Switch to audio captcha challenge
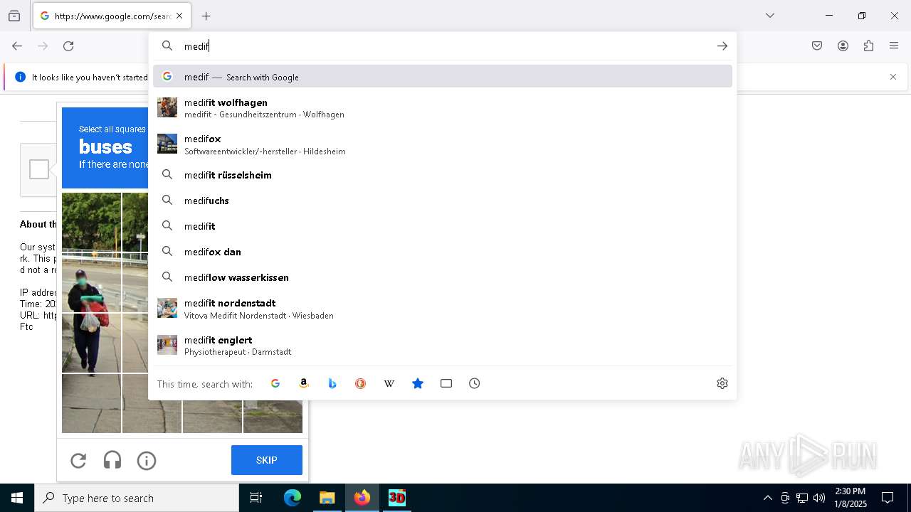The width and height of the screenshot is (911, 512). (x=112, y=461)
